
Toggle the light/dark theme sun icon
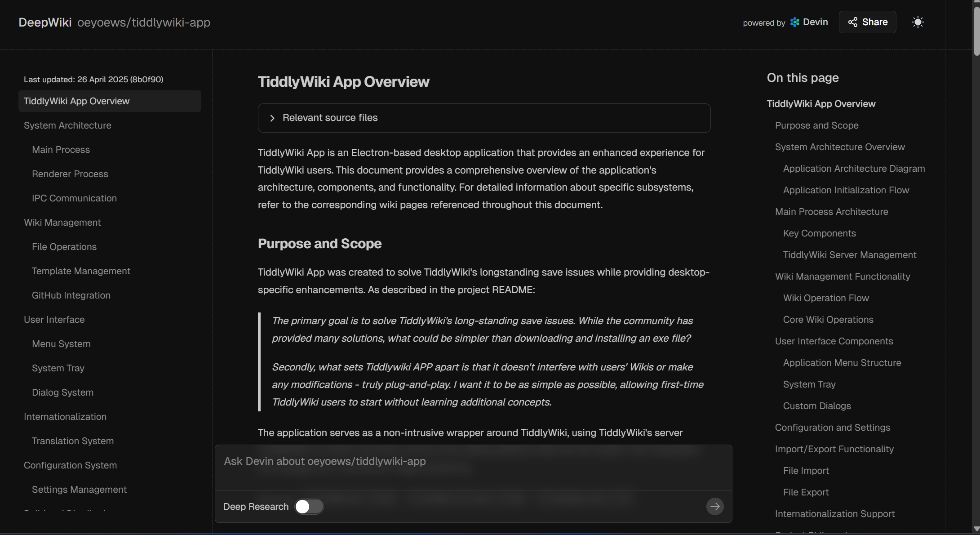[918, 22]
